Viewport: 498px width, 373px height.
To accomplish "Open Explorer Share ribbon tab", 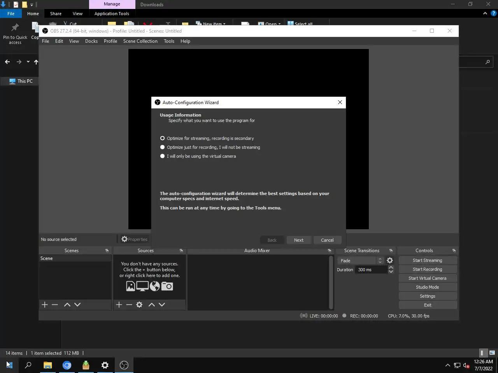I will (56, 14).
